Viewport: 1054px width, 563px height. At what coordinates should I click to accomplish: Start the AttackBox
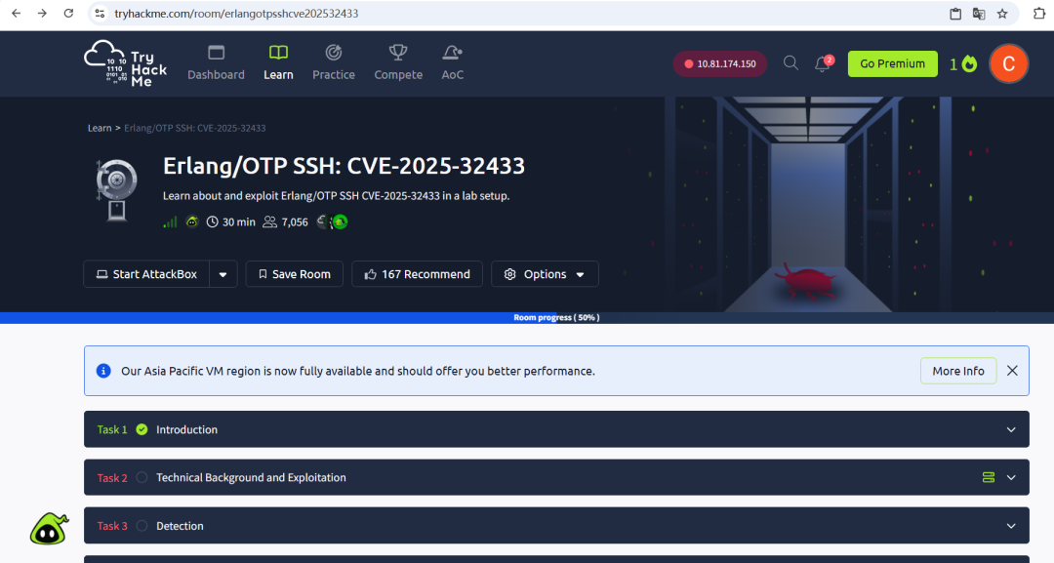point(146,274)
